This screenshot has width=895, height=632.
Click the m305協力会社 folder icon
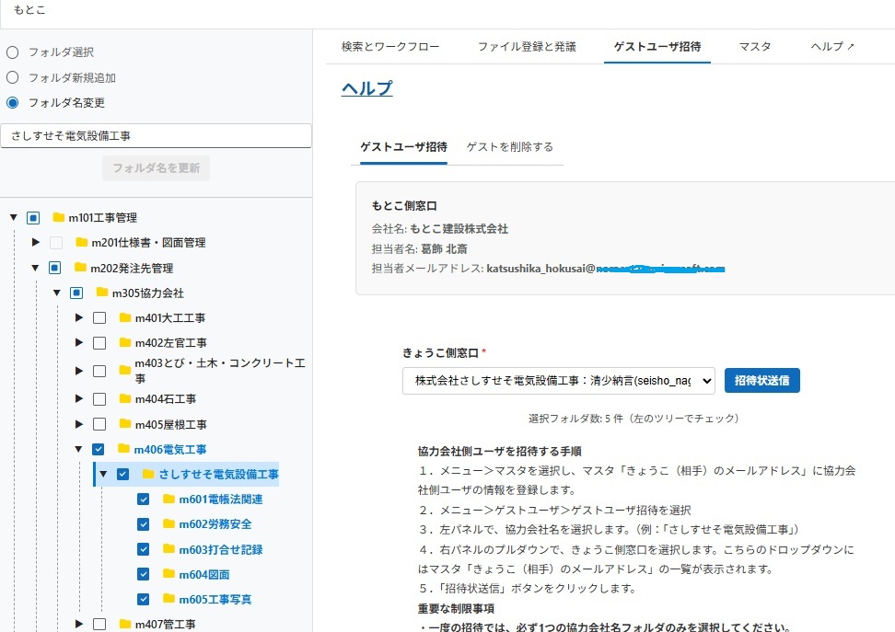[x=103, y=293]
